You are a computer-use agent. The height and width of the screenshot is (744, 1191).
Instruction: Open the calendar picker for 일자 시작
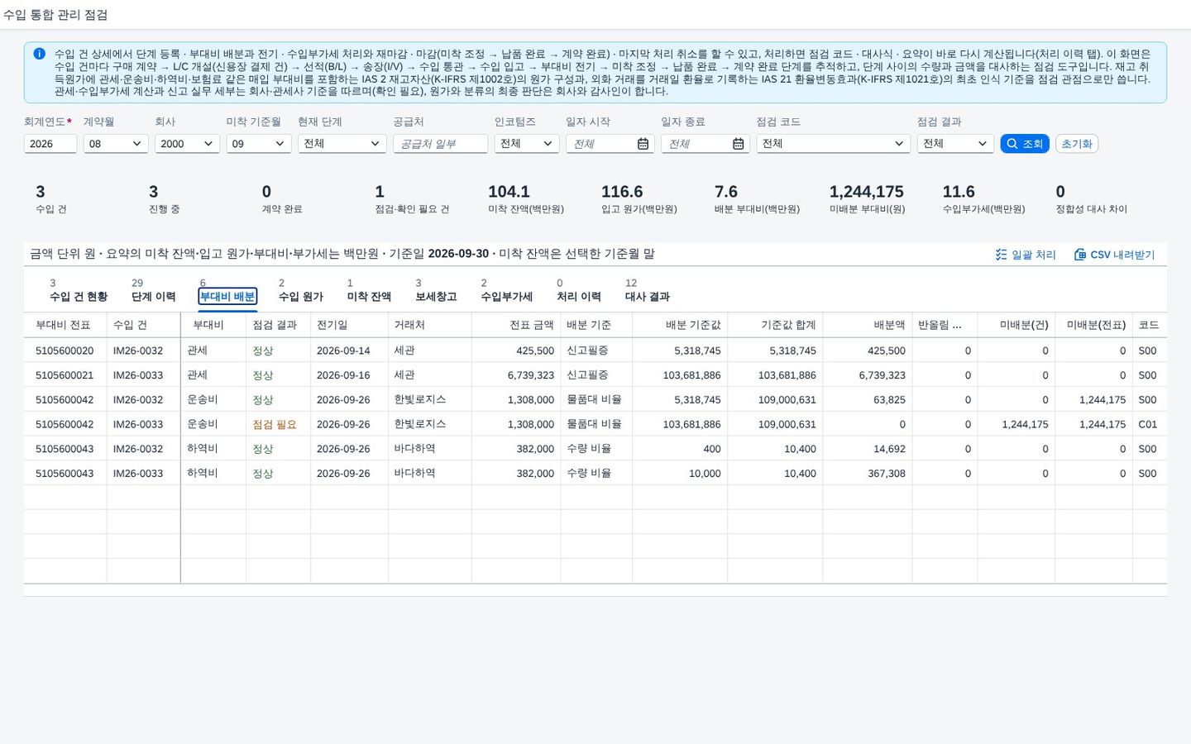643,144
